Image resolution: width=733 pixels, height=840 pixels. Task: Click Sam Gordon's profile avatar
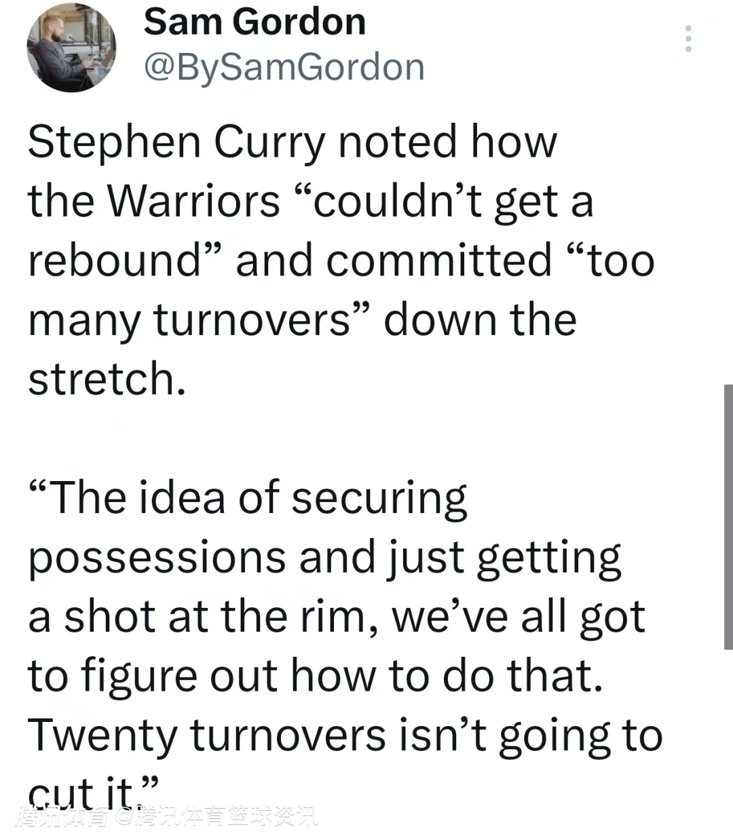[71, 48]
